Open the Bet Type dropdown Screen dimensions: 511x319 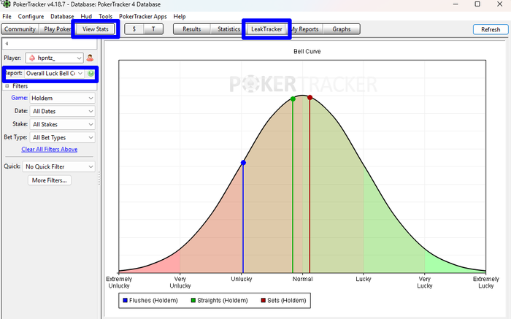click(62, 137)
